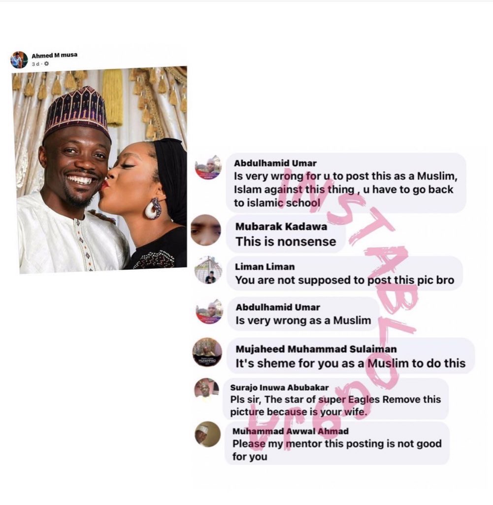Click Muhammad Awwal Ahmad's name
This screenshot has height=505, width=493.
coord(291,431)
